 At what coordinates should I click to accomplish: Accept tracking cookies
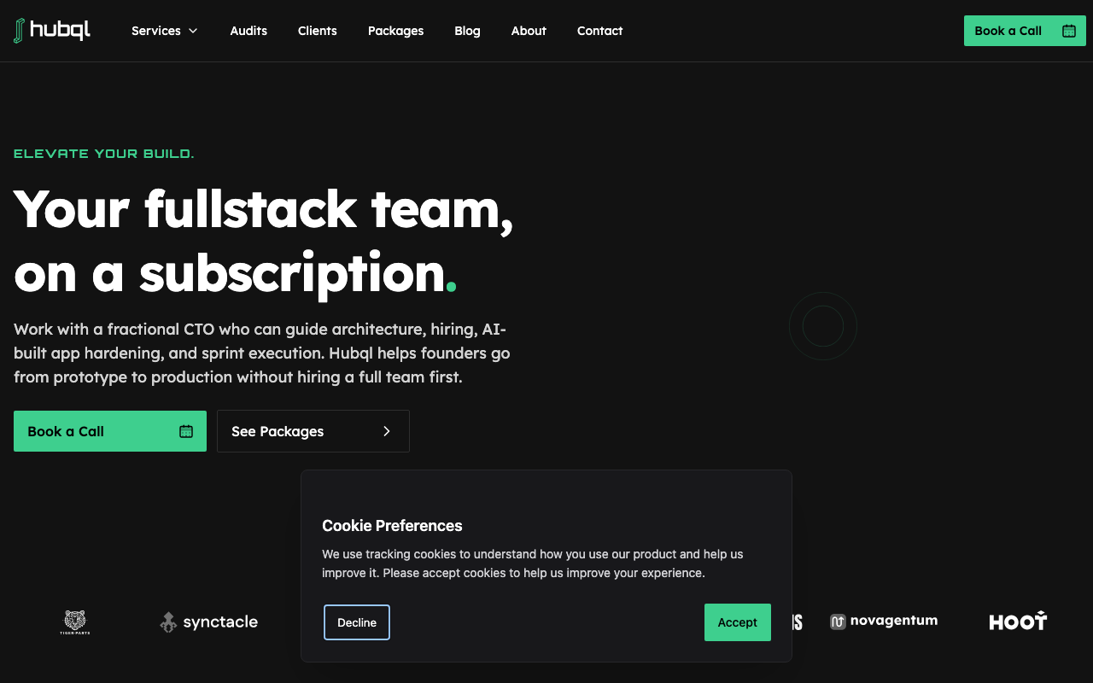coord(738,622)
